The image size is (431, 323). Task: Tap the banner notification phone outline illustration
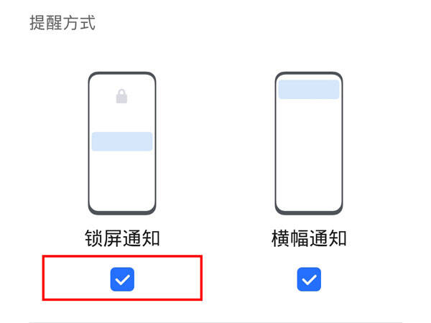coord(309,144)
